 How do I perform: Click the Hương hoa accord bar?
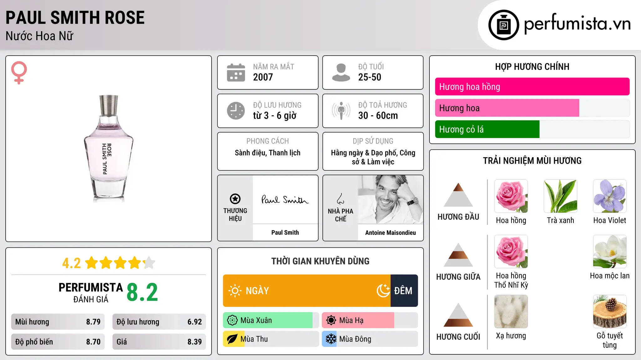click(532, 108)
